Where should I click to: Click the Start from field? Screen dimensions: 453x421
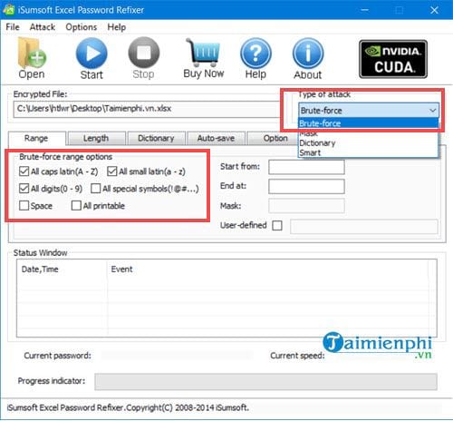click(306, 167)
